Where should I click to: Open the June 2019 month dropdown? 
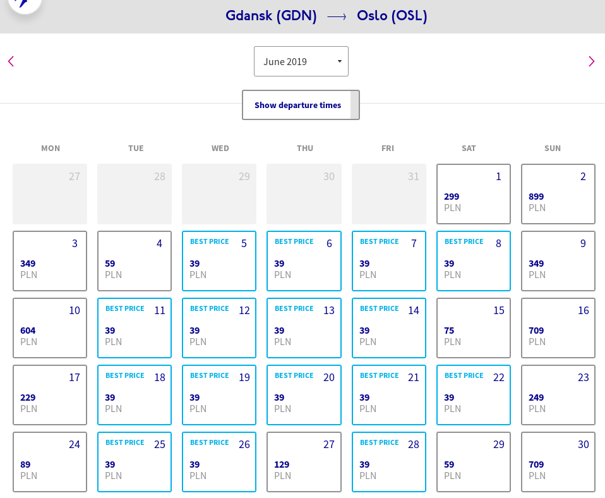pyautogui.click(x=301, y=61)
